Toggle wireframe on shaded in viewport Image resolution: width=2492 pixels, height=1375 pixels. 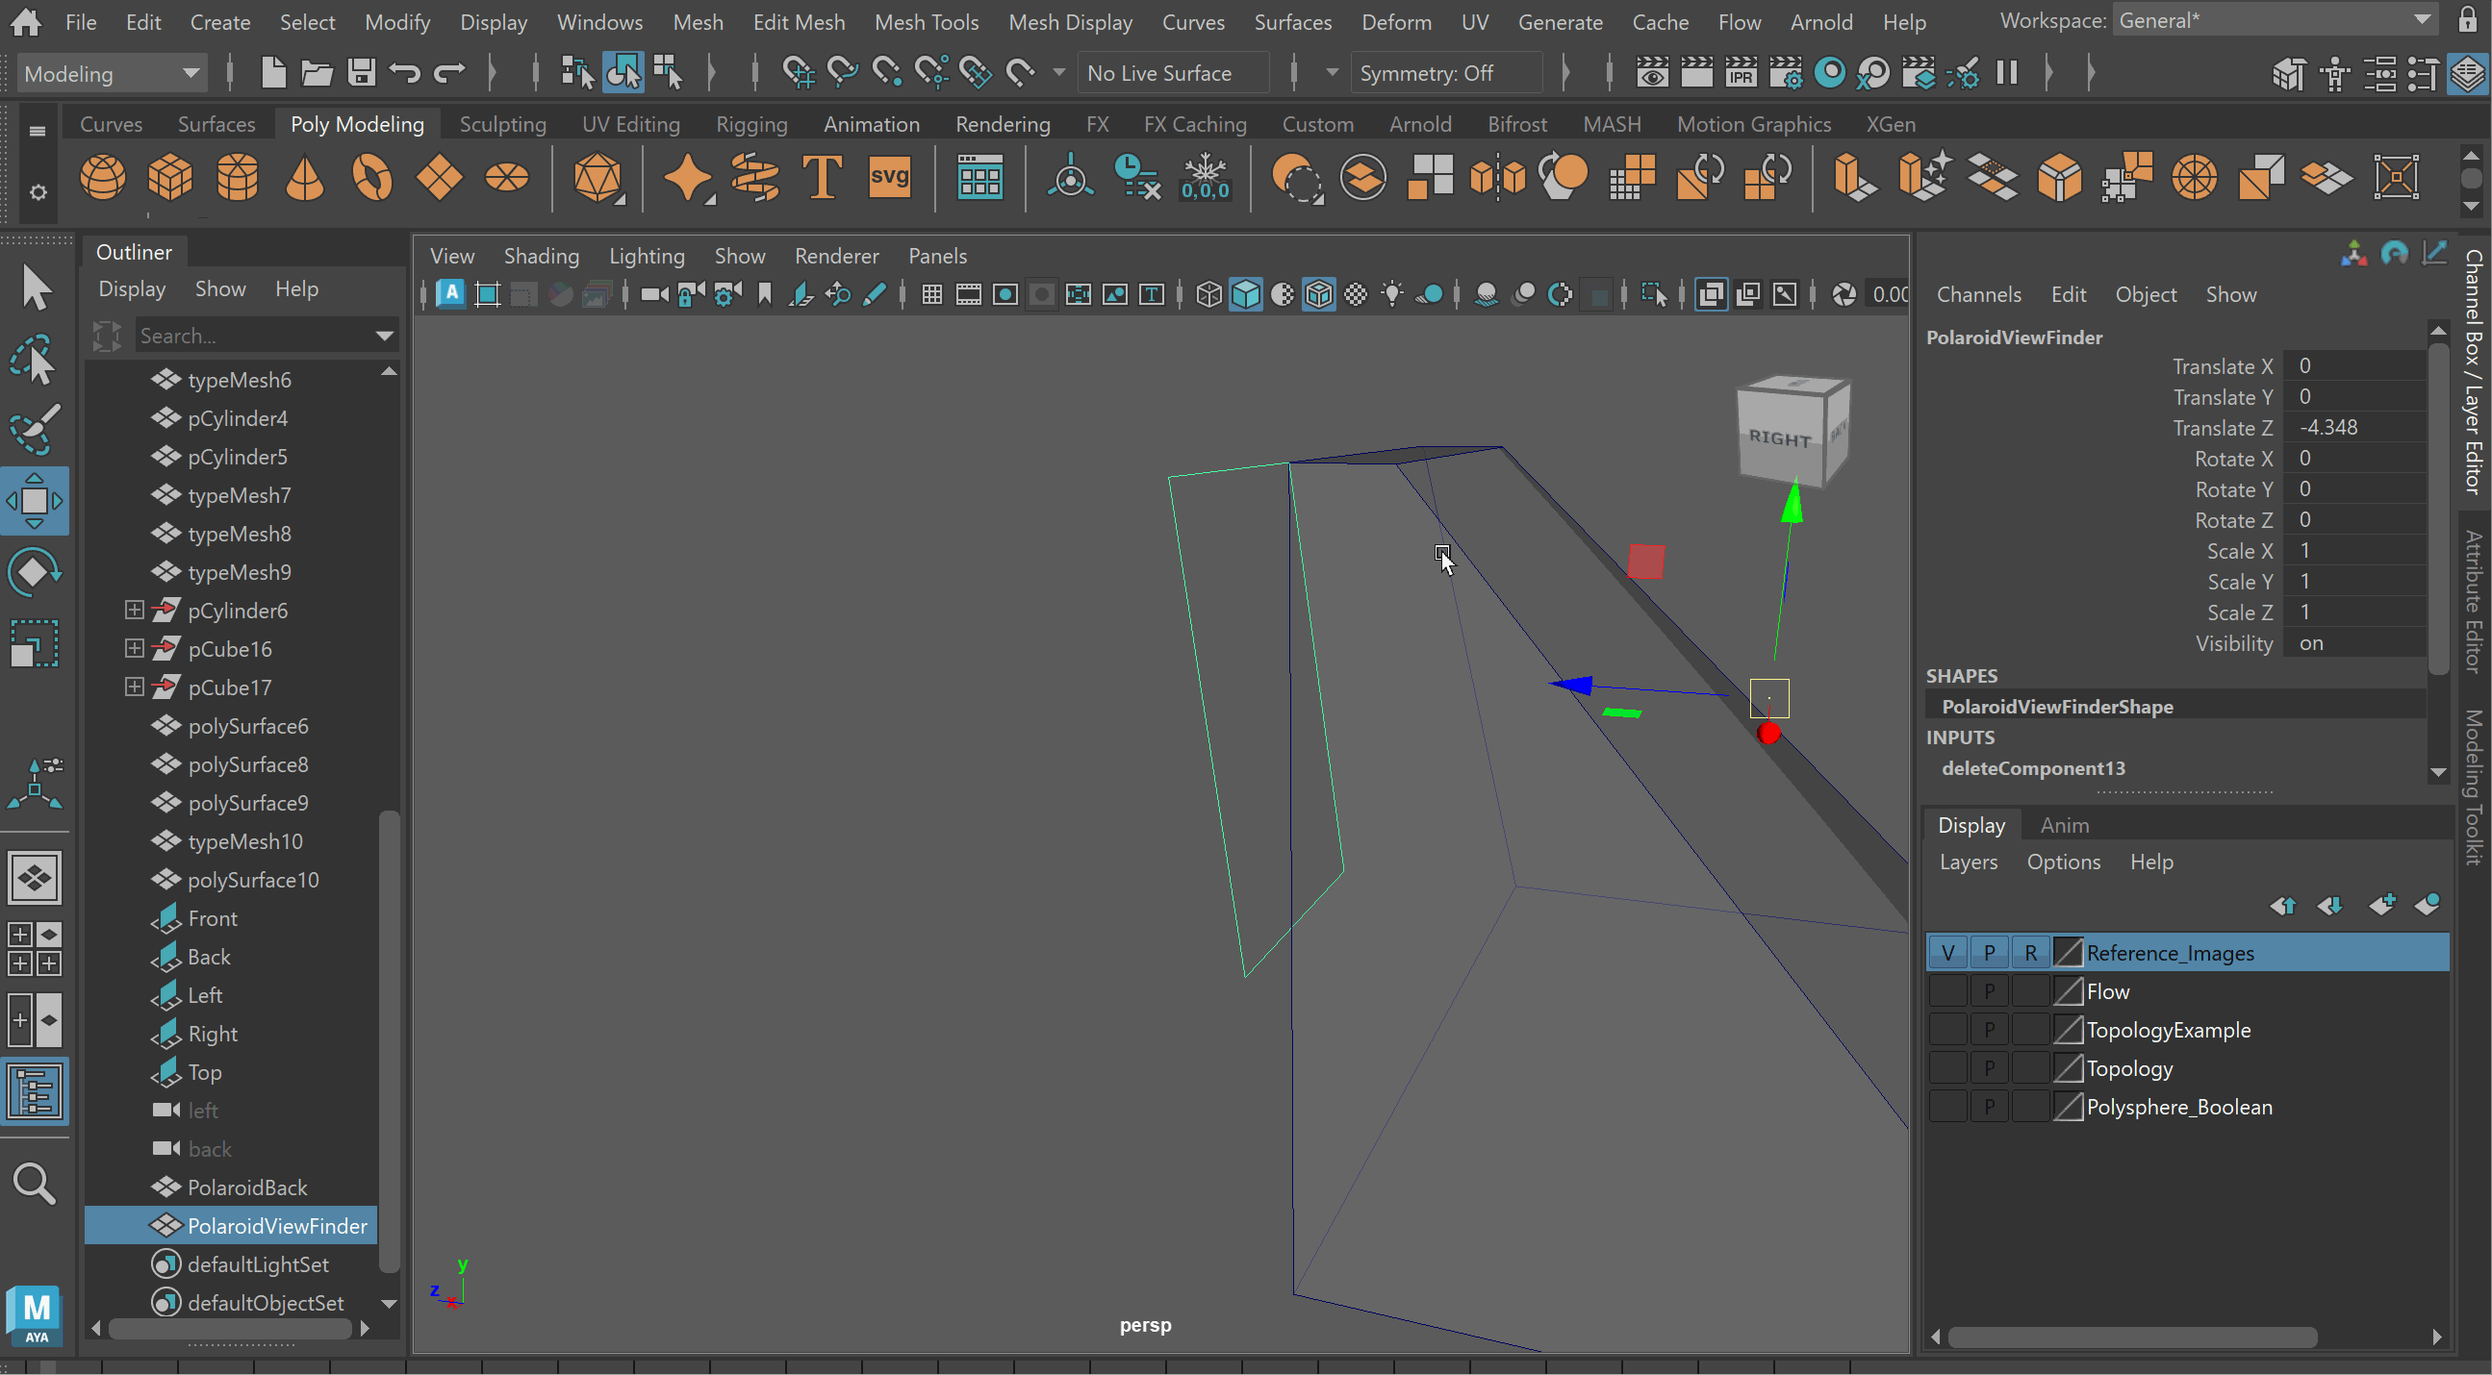(x=1318, y=295)
